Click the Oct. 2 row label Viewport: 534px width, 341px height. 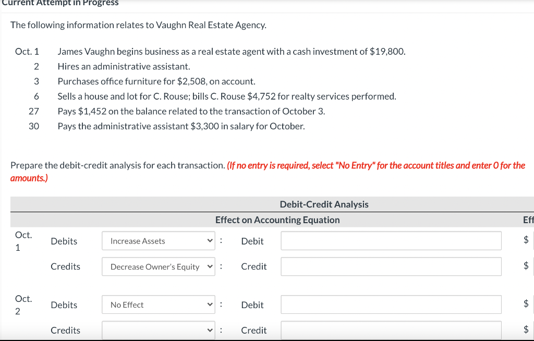(x=23, y=304)
